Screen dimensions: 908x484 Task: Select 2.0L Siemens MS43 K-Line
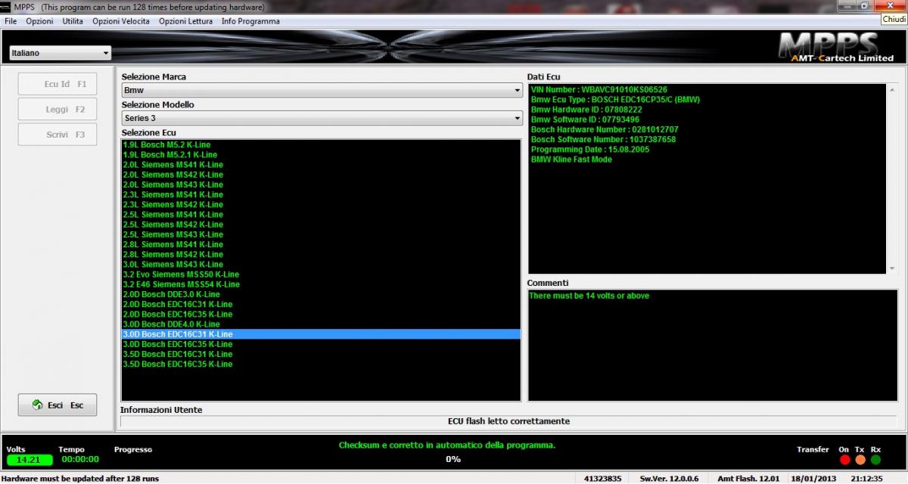321,185
